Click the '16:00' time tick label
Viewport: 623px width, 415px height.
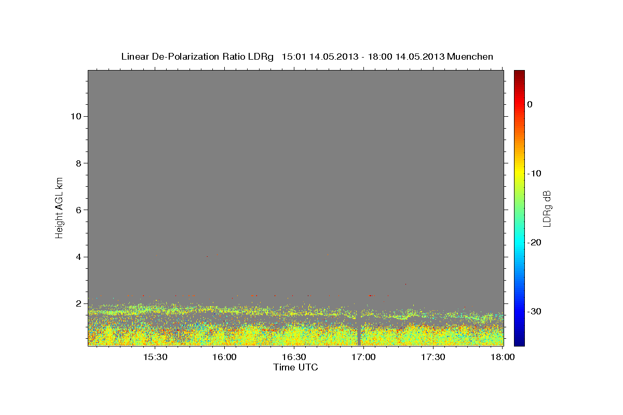pos(224,357)
